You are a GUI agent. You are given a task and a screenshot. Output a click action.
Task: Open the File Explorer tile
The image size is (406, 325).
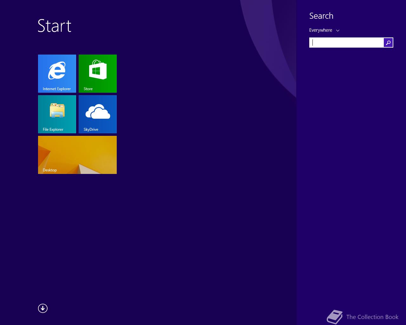[x=57, y=114]
